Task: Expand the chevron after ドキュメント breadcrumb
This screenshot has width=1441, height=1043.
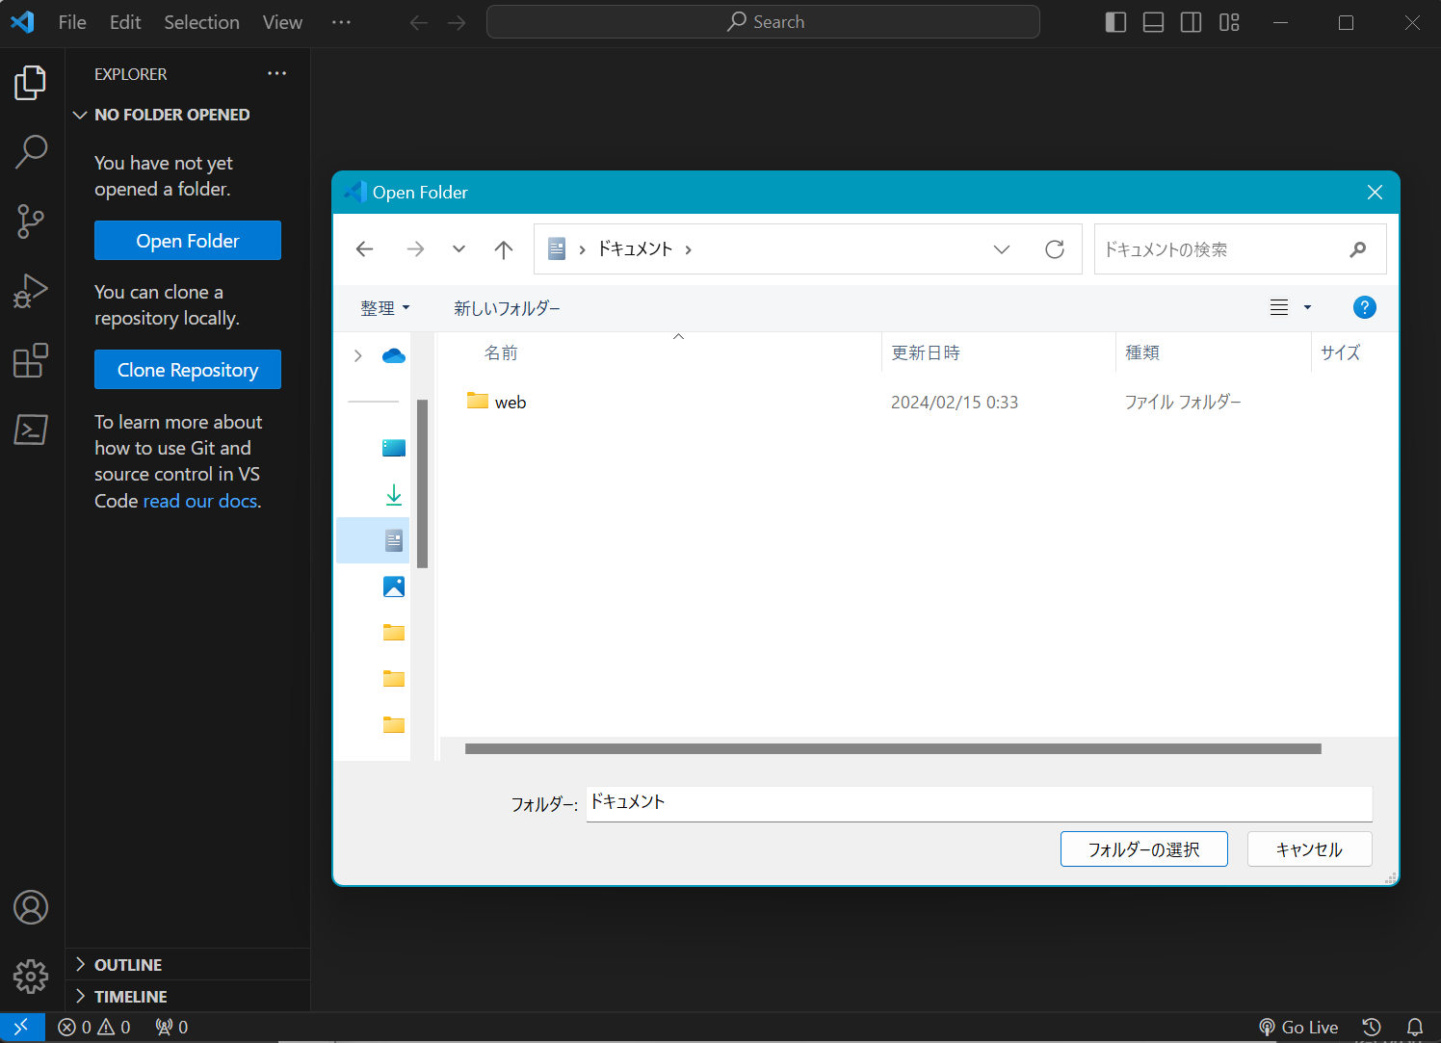Action: point(688,249)
